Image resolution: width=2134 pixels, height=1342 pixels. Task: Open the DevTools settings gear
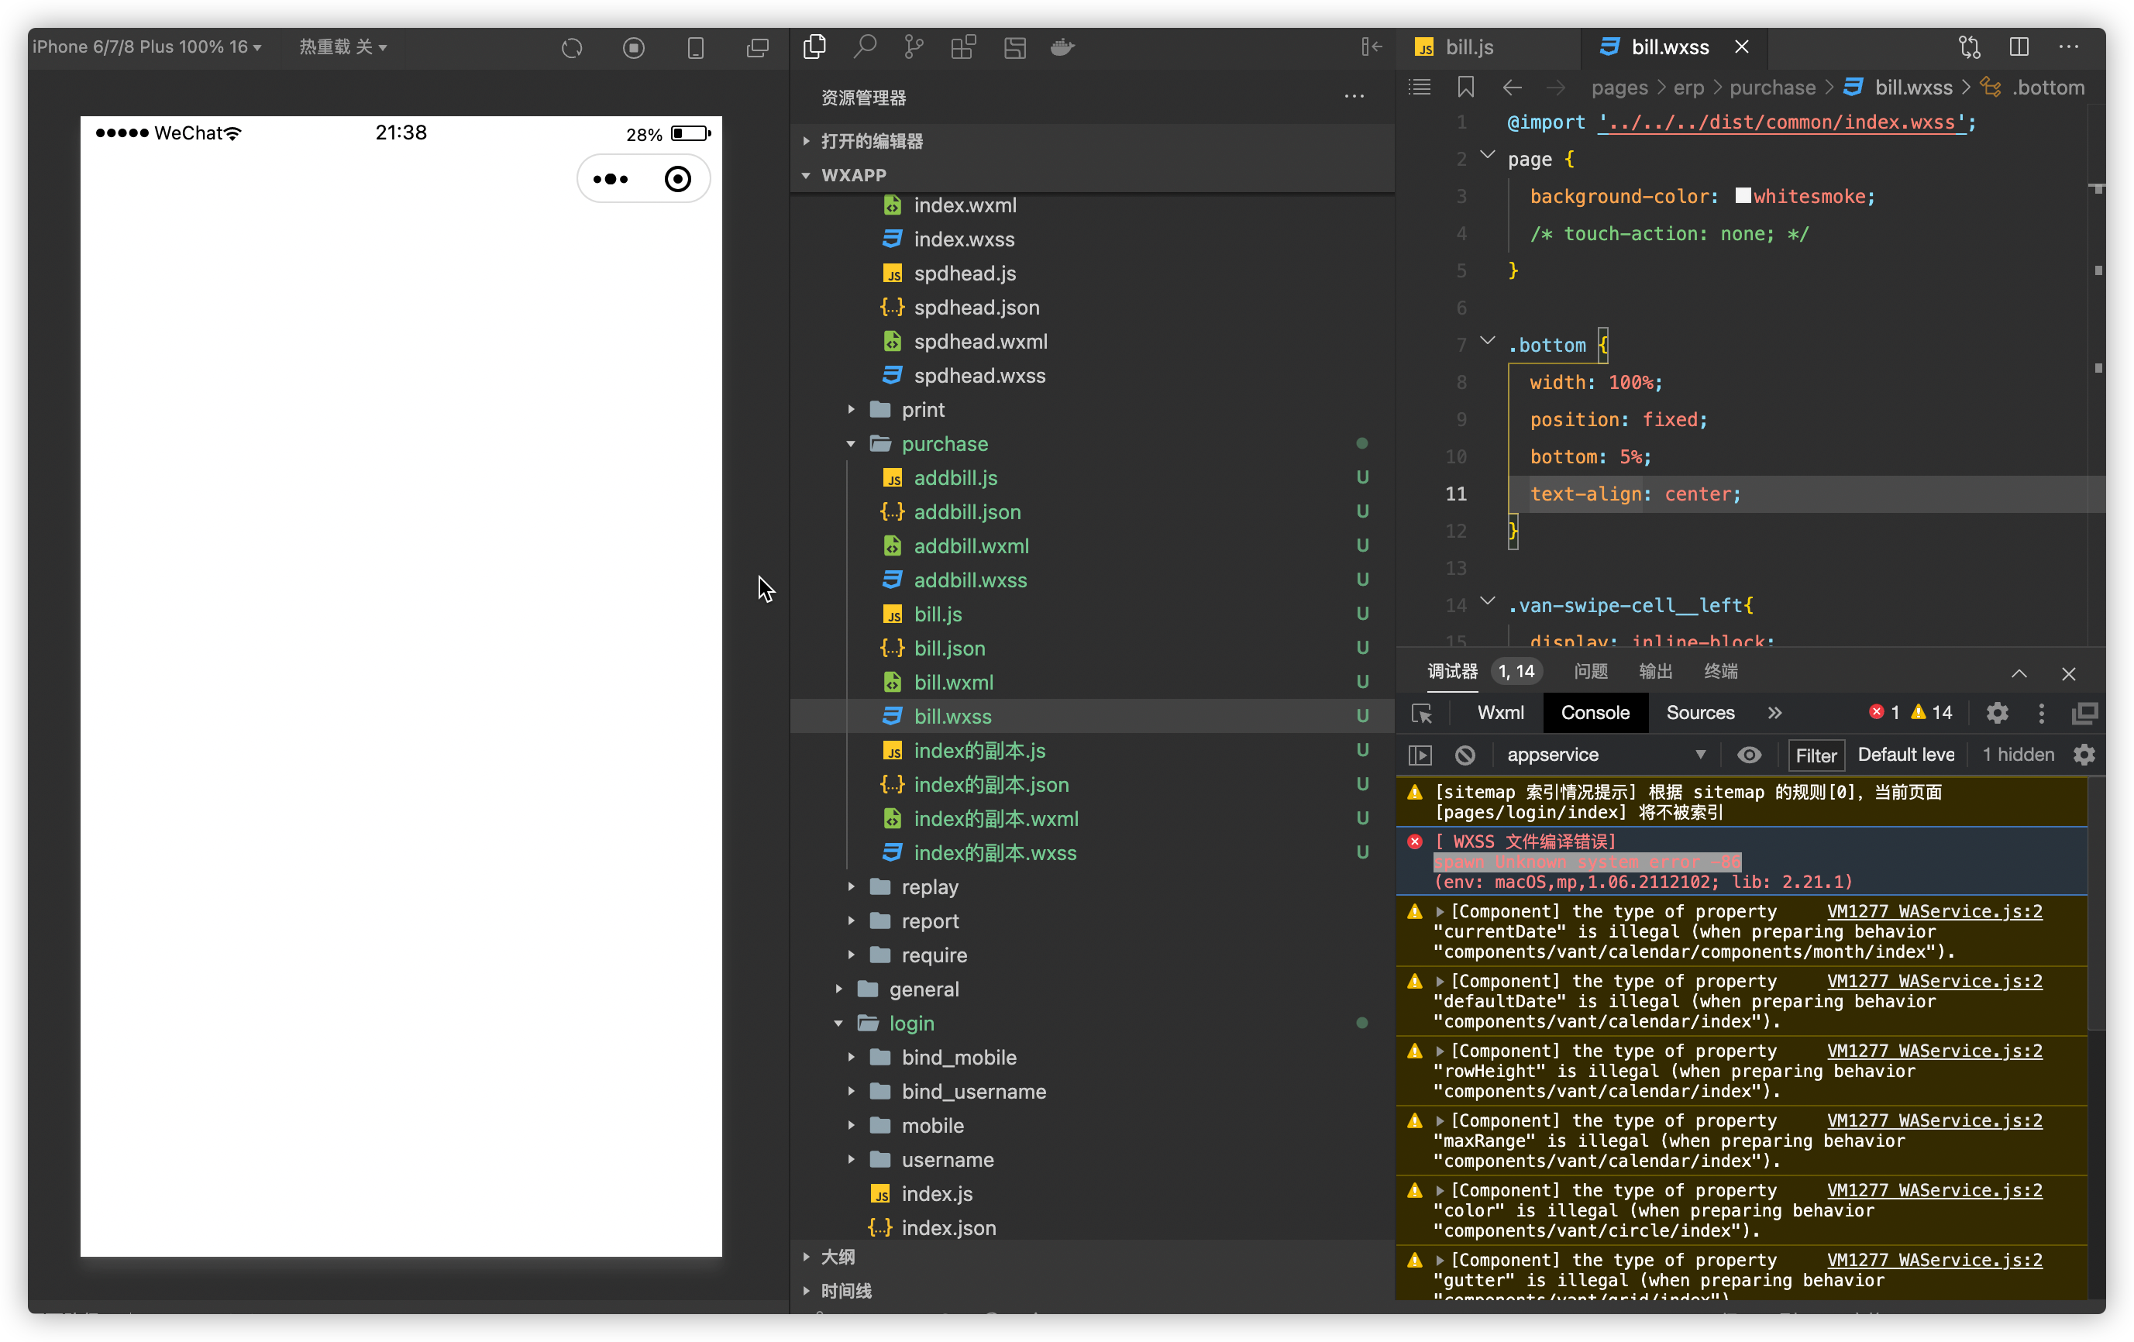pos(1997,713)
